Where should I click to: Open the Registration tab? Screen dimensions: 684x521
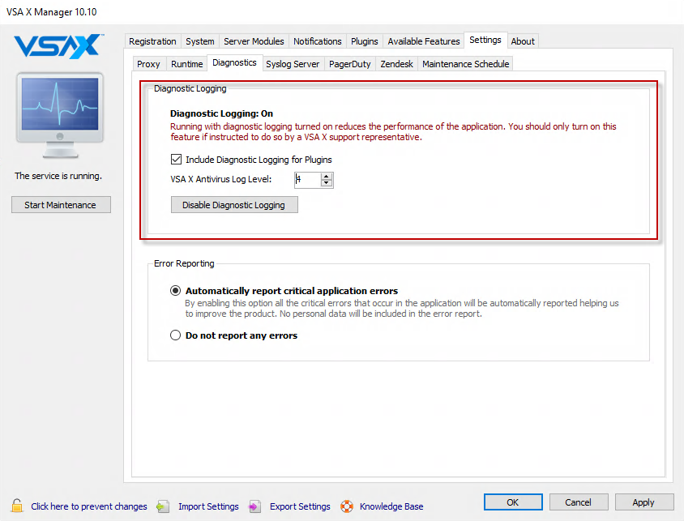click(x=152, y=41)
